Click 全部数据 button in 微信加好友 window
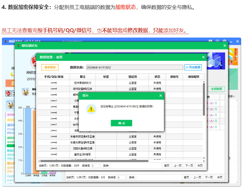The height and width of the screenshot is (192, 243). point(216,89)
